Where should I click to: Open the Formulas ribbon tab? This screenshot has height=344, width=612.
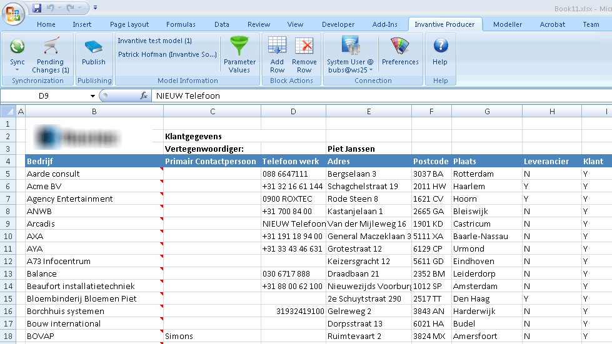181,24
